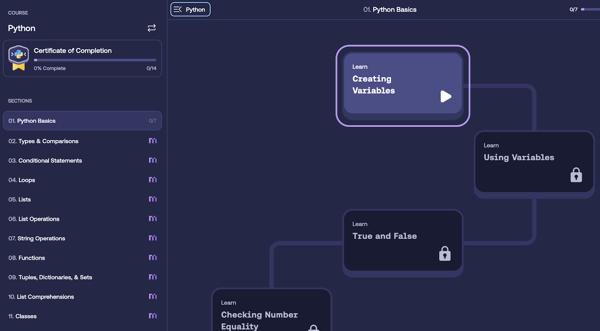Click the Python course title

pos(22,28)
